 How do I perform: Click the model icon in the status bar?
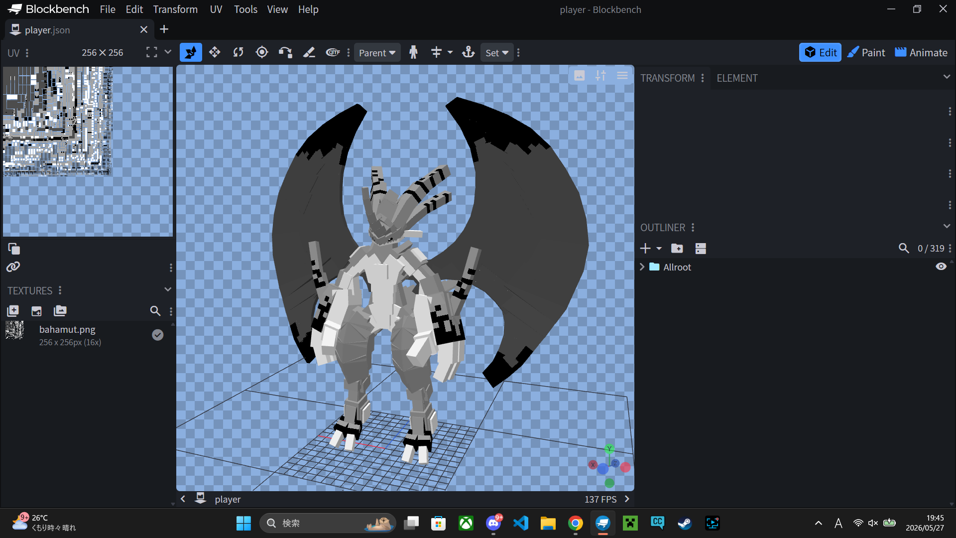pos(201,499)
